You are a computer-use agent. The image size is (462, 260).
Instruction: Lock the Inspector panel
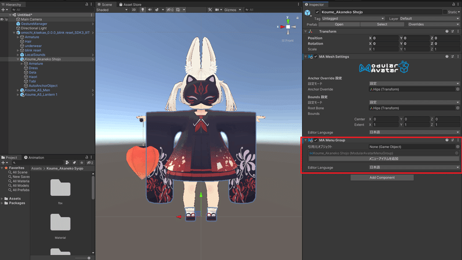[x=453, y=5]
